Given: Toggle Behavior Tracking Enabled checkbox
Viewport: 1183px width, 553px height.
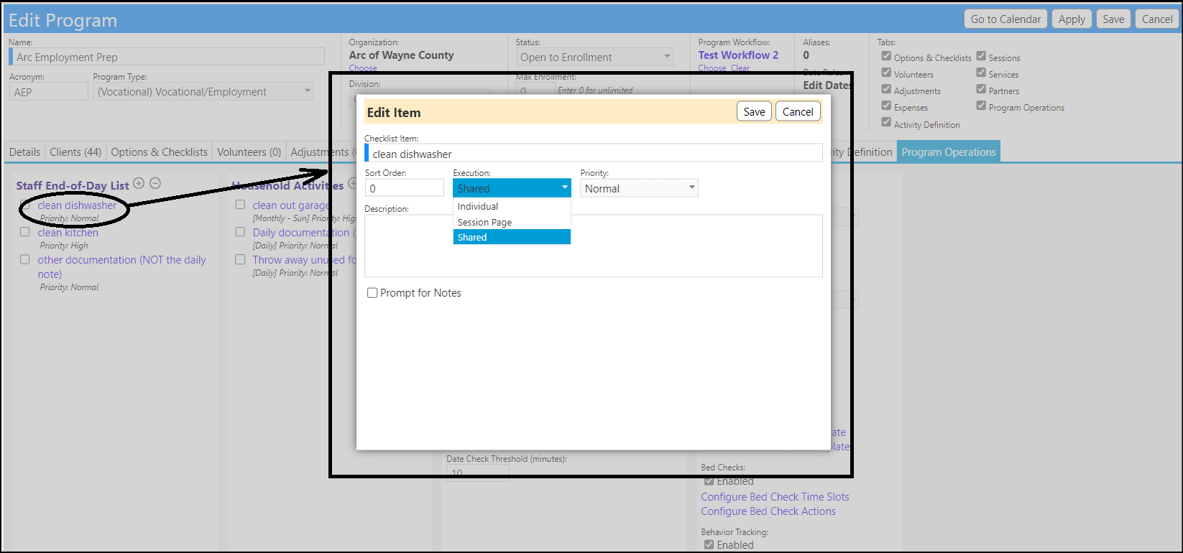Looking at the screenshot, I should pos(709,545).
